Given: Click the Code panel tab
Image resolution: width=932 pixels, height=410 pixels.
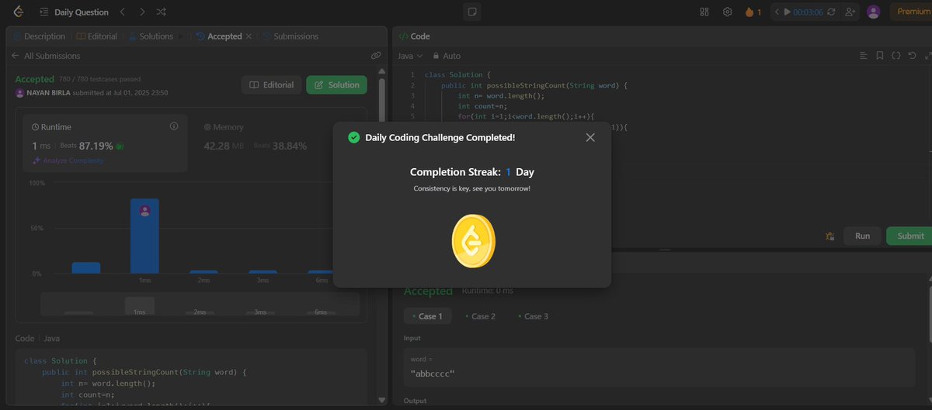Looking at the screenshot, I should tap(414, 36).
